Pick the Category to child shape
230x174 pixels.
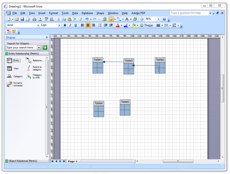pyautogui.click(x=34, y=76)
